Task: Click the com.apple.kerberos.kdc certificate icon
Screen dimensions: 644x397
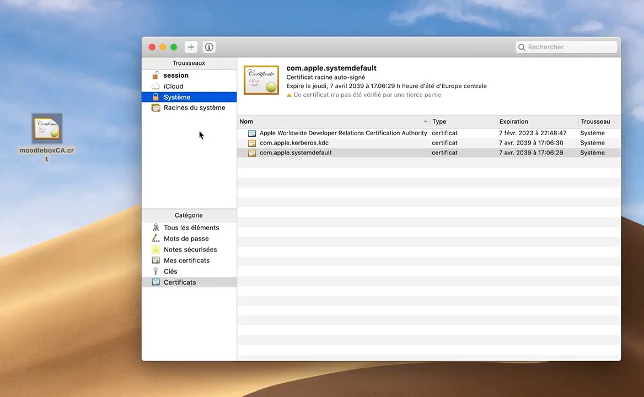Action: click(252, 143)
